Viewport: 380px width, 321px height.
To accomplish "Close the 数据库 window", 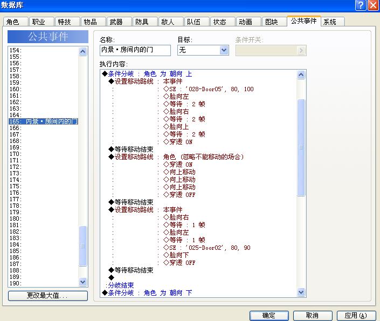I will point(373,5).
